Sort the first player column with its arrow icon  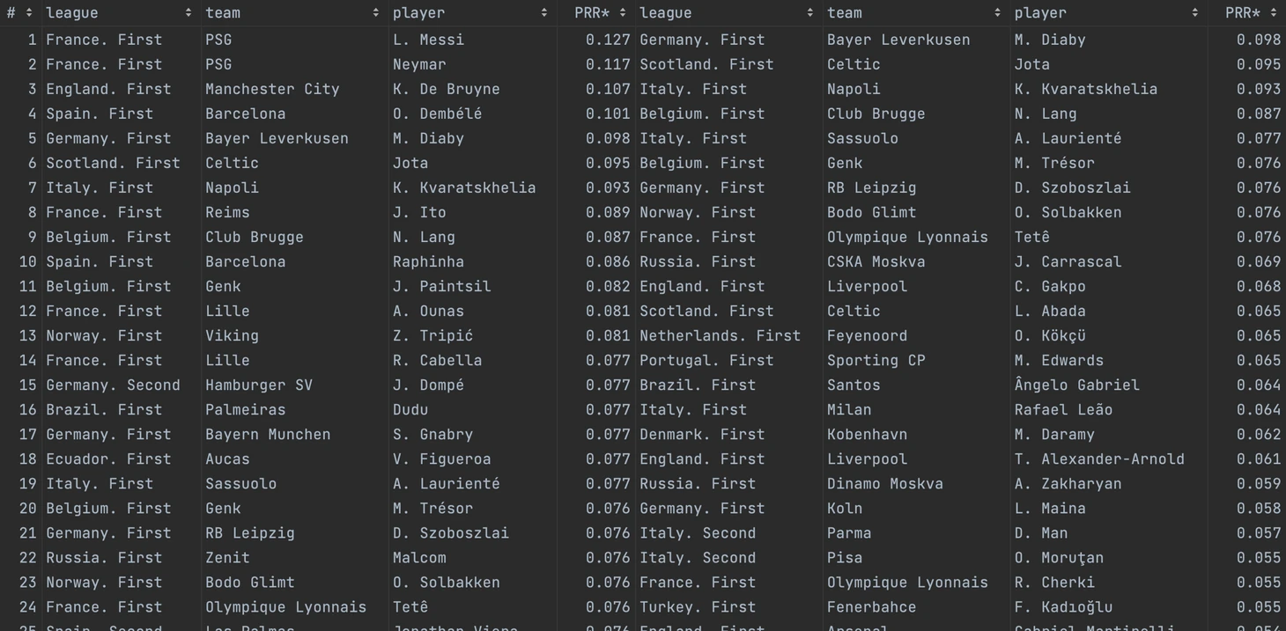[543, 13]
